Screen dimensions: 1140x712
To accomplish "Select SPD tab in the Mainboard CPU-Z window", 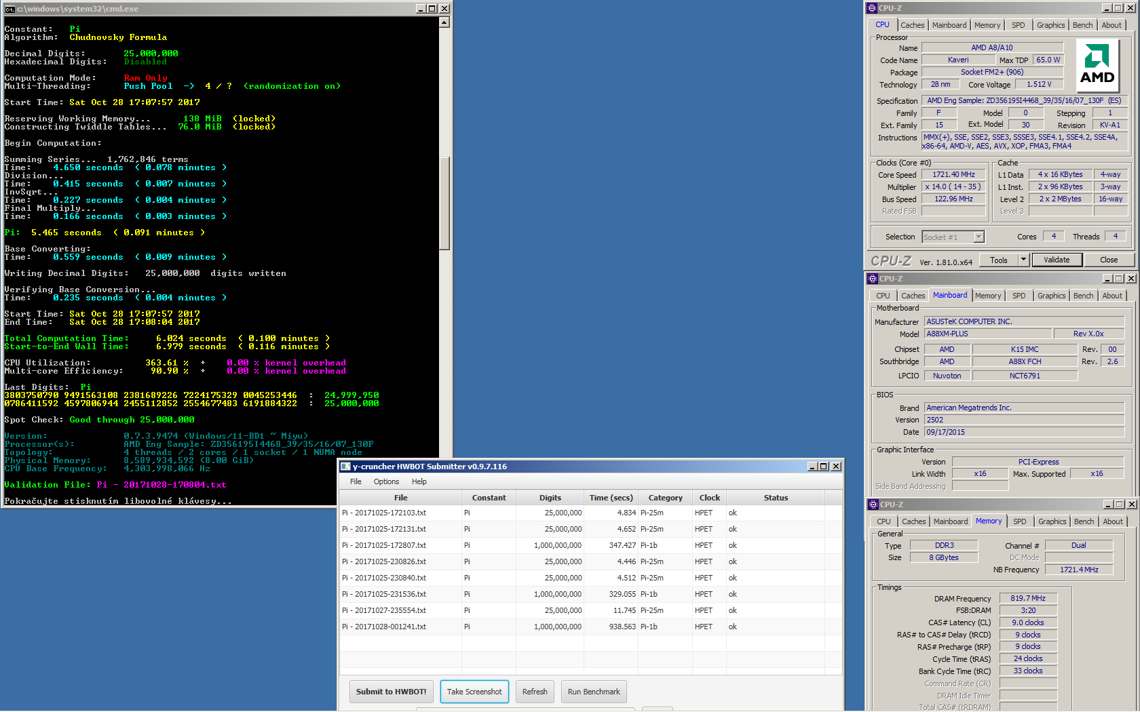I will click(x=1019, y=296).
